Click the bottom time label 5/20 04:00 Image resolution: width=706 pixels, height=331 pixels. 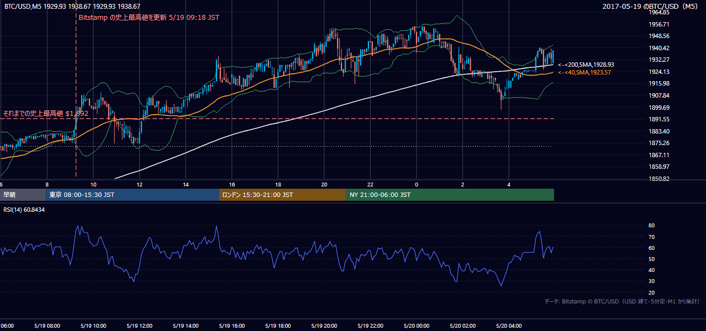tap(509, 326)
